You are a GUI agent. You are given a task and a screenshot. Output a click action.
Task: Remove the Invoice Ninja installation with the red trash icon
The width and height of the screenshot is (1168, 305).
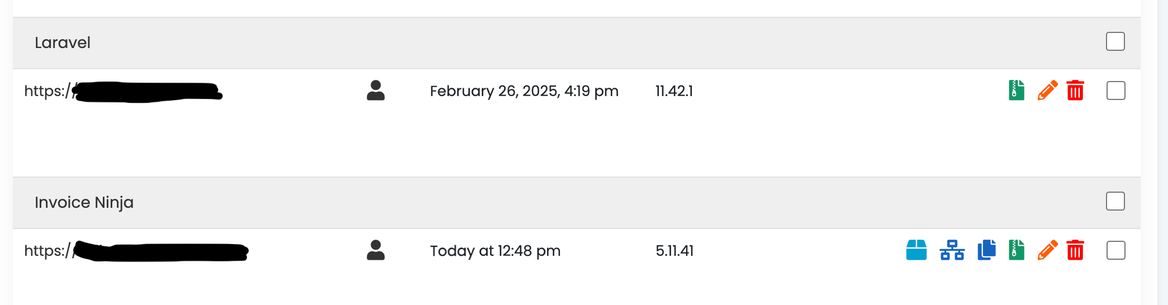click(x=1075, y=250)
